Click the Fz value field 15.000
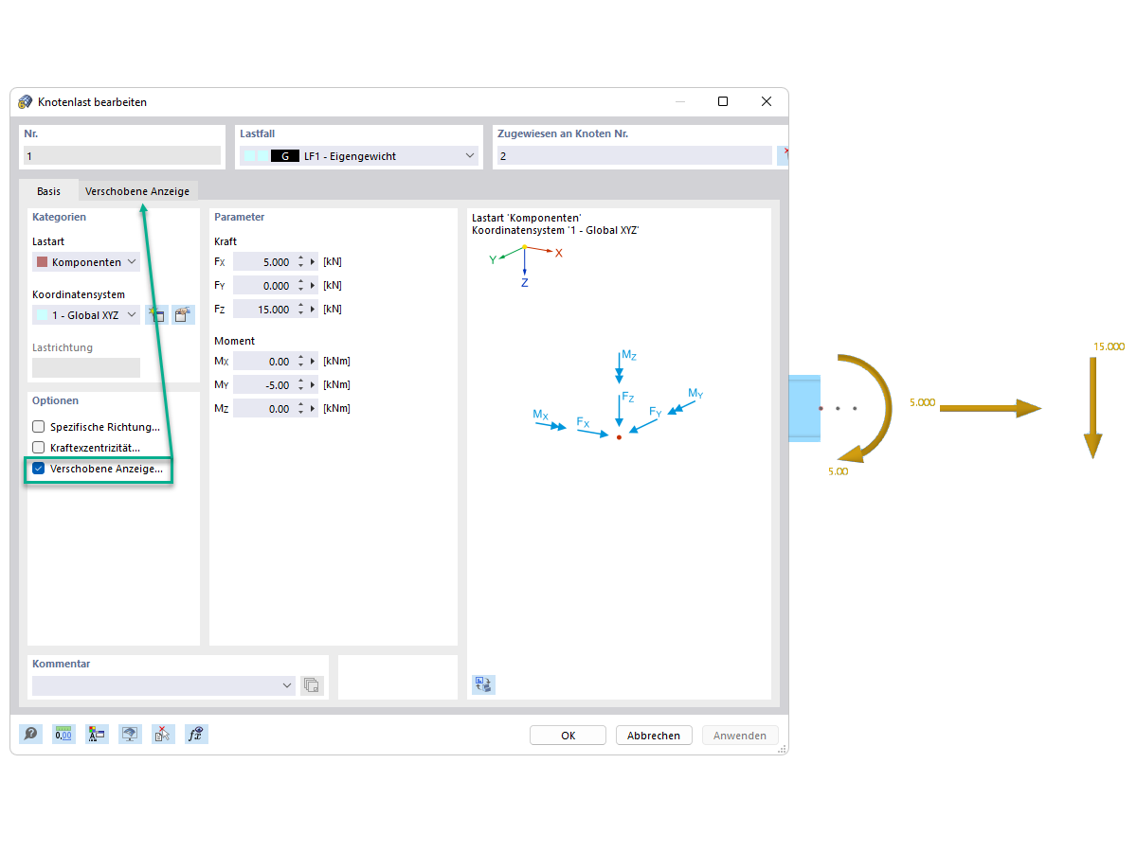The image size is (1137, 852). click(263, 310)
